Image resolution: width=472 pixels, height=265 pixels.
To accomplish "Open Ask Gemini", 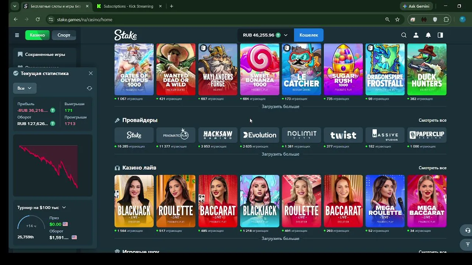I will coord(416,6).
